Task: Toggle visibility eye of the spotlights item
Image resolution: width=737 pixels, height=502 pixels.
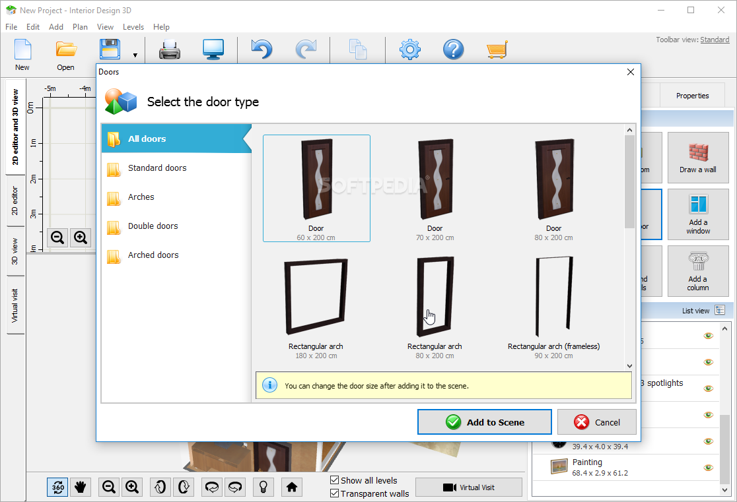Action: (x=709, y=389)
